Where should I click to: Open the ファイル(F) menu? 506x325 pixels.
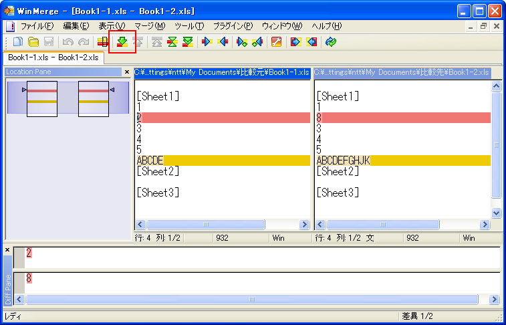(x=37, y=26)
